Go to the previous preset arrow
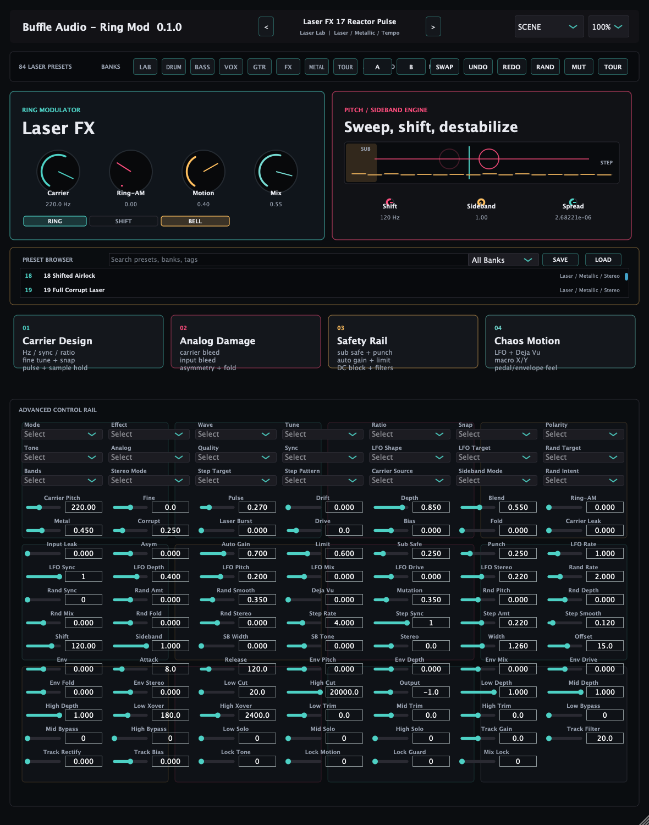 tap(266, 26)
